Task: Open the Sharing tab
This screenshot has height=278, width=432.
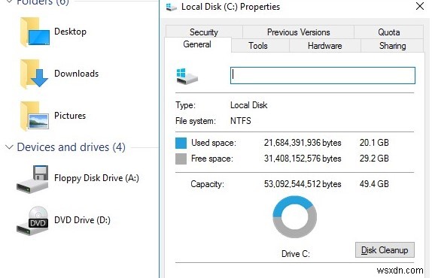Action: pos(392,46)
